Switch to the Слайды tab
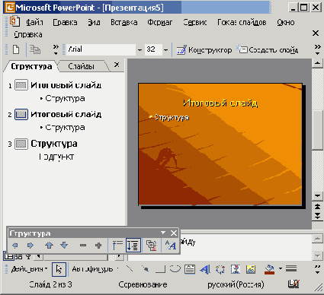The image size is (324, 295). pyautogui.click(x=81, y=66)
